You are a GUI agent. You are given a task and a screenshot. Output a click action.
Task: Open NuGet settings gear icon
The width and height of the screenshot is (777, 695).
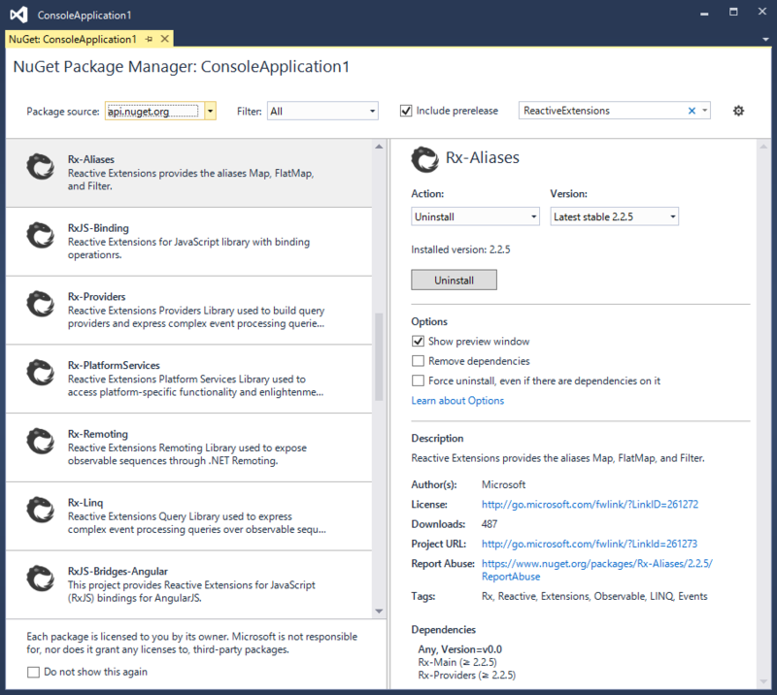pyautogui.click(x=738, y=111)
